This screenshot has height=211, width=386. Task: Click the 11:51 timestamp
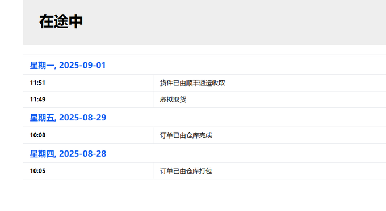(x=37, y=83)
